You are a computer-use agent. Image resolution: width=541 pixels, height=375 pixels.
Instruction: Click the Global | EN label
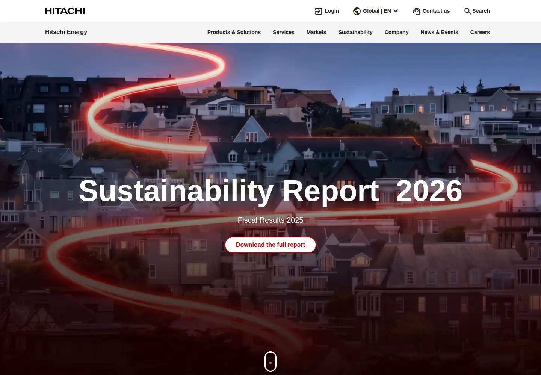(x=377, y=11)
